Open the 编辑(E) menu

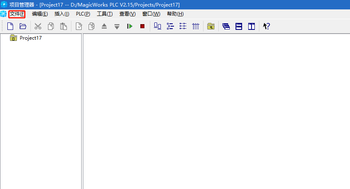[40, 14]
